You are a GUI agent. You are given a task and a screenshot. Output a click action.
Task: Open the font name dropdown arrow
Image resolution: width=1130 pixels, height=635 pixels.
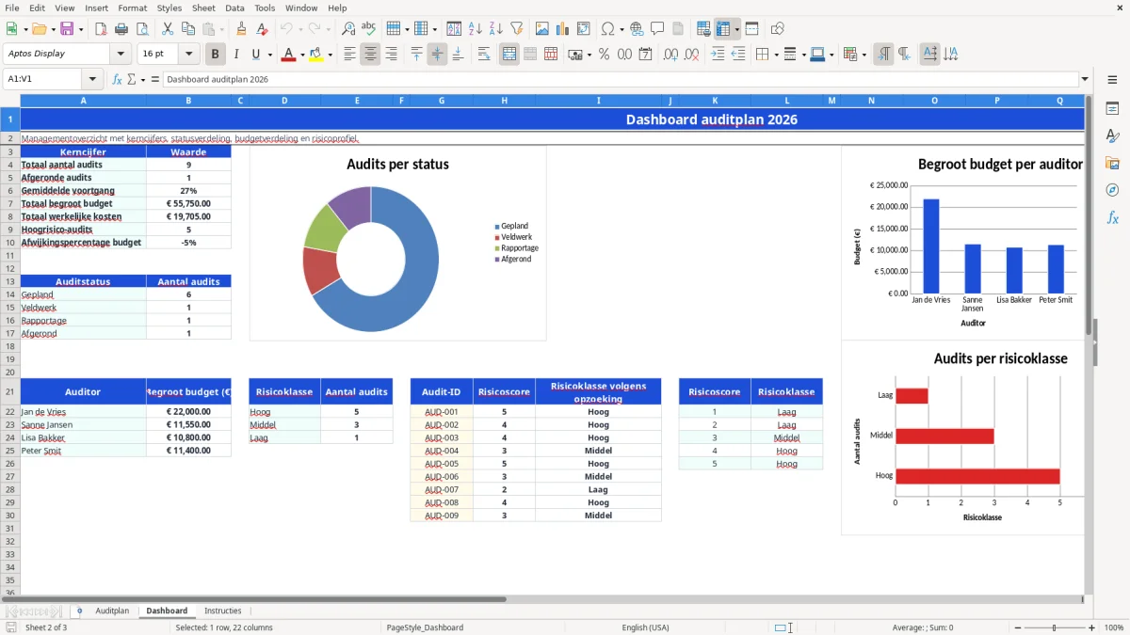tap(121, 55)
